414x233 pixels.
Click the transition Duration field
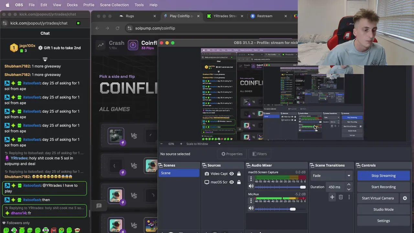(x=335, y=187)
